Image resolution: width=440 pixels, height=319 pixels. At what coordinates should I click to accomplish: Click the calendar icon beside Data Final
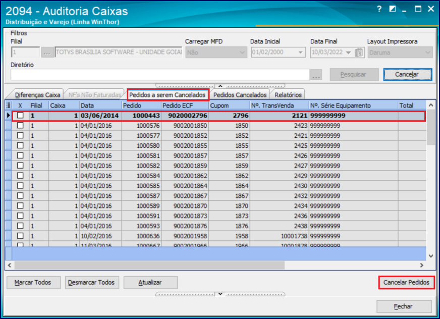359,52
